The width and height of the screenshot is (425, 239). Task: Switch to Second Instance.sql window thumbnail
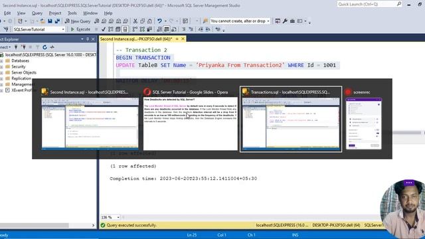click(x=90, y=119)
